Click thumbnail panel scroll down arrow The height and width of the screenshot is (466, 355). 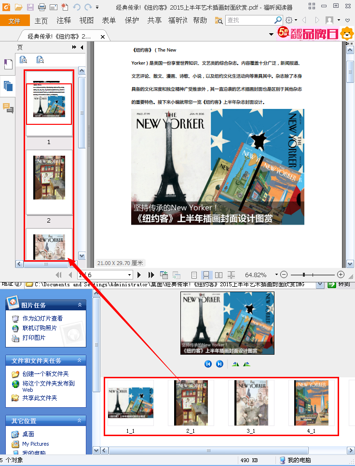82,255
